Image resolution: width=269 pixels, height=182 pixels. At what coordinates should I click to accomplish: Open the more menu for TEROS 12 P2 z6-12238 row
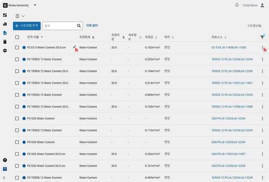click(x=262, y=71)
